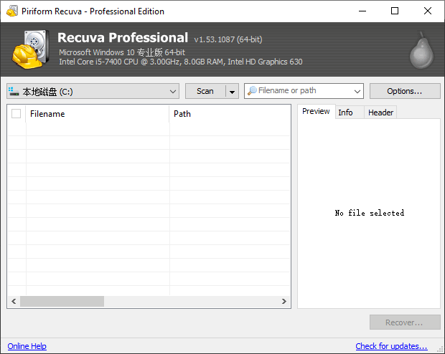
Task: Tick the select-all checkbox in file list header
Action: tap(17, 114)
